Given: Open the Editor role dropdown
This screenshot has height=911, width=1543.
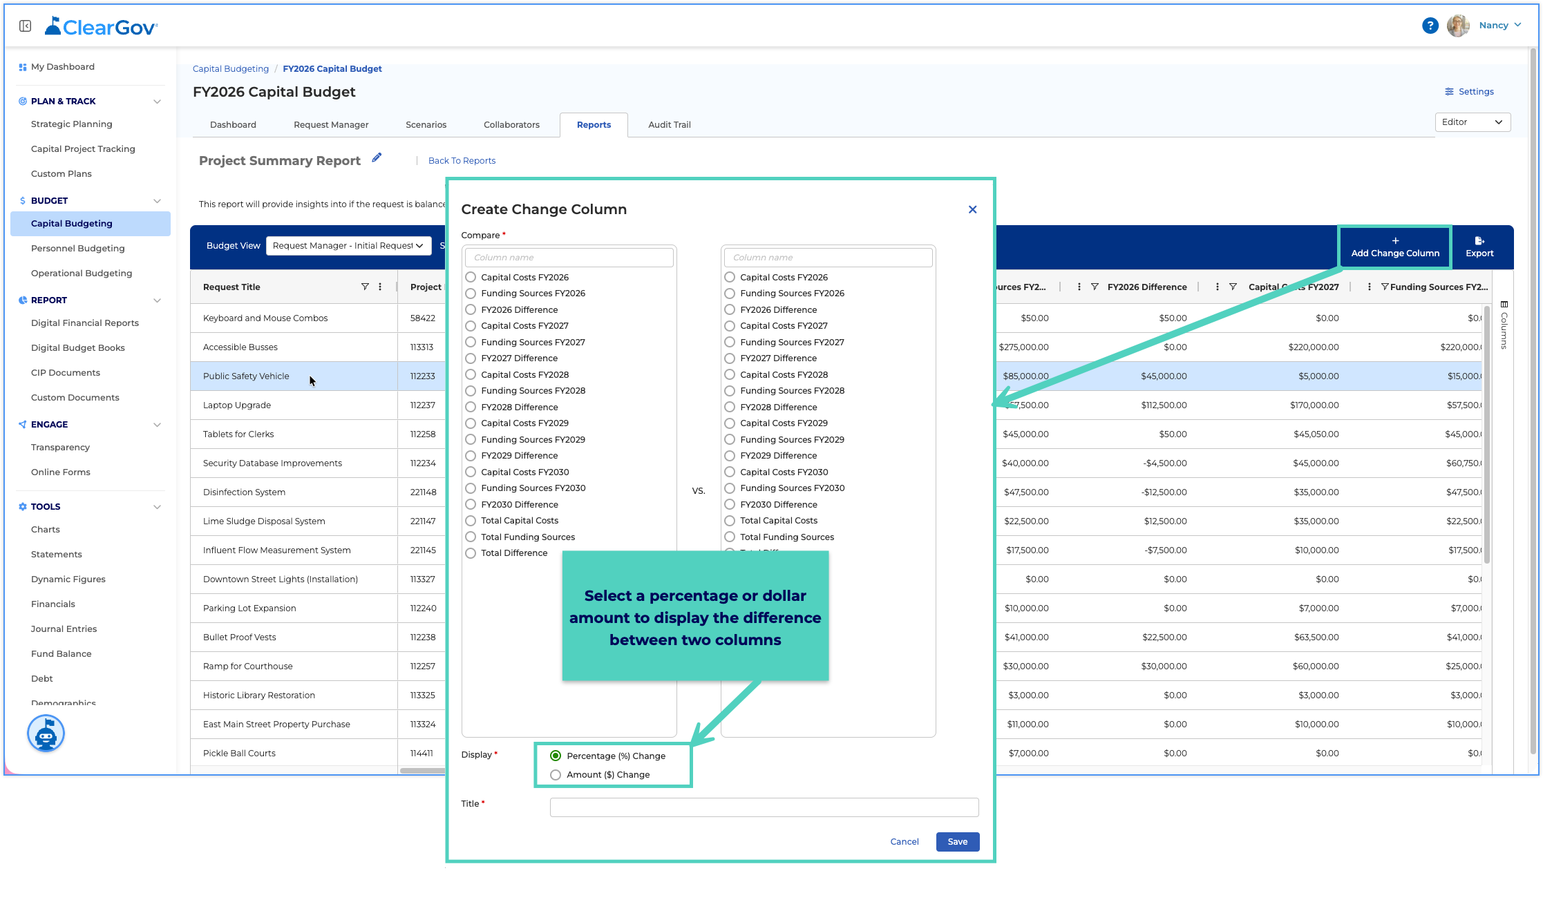Looking at the screenshot, I should (x=1473, y=122).
